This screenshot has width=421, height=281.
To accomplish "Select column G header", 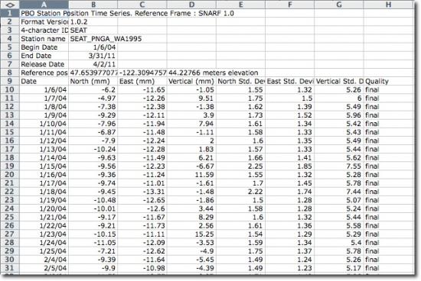I will pyautogui.click(x=339, y=5).
